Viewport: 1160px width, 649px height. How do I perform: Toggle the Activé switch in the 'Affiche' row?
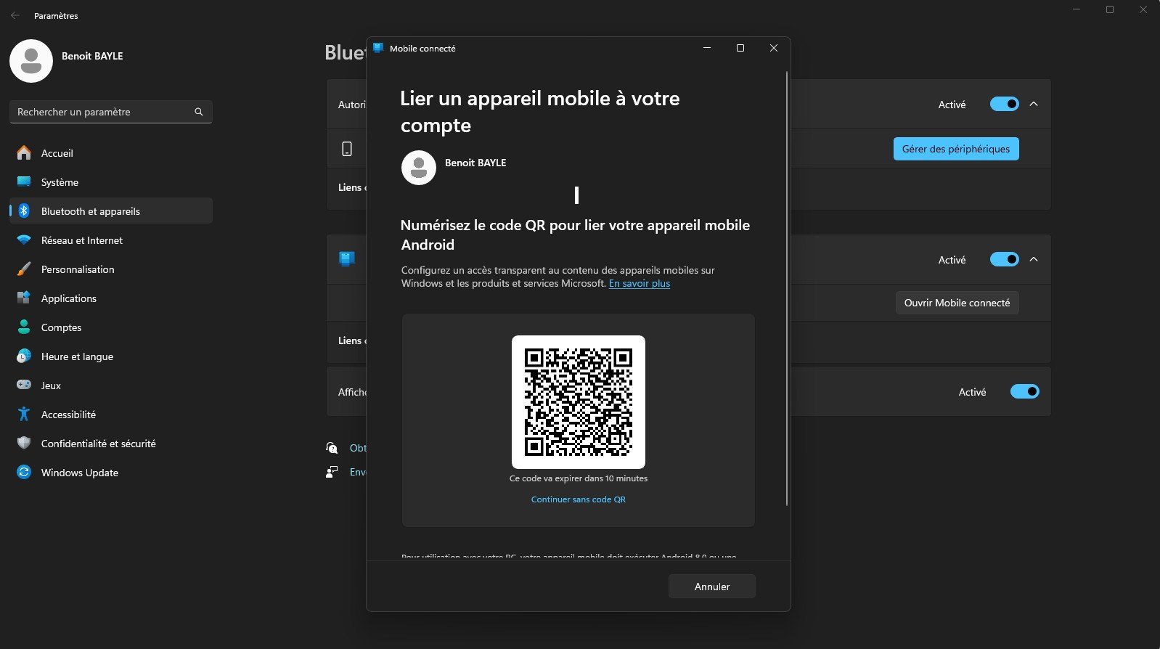pyautogui.click(x=1025, y=392)
